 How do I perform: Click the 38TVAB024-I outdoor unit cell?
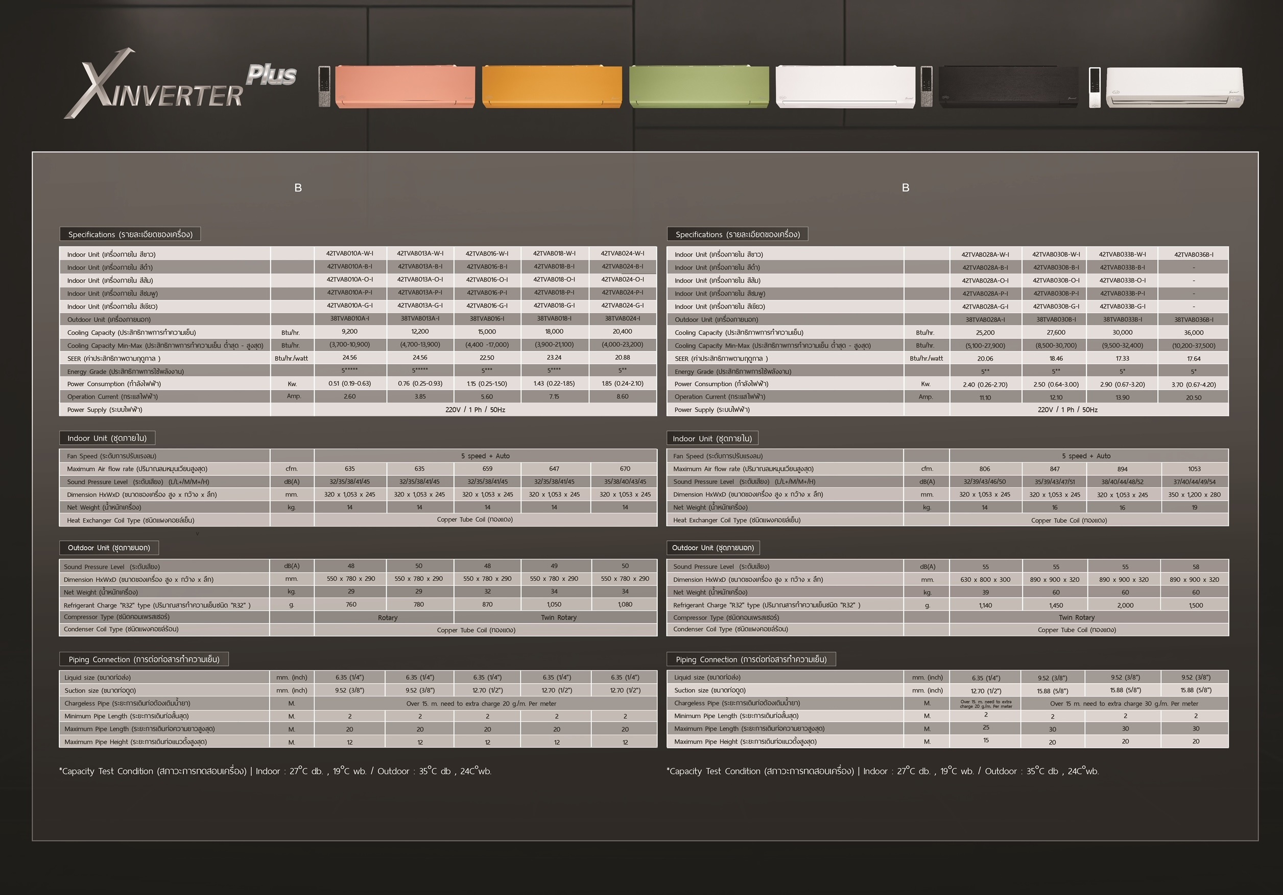click(x=622, y=319)
